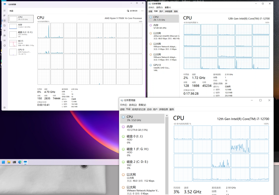The height and width of the screenshot is (195, 279).
Task: Open the hamburger navigation menu in Ryzen Task Manager
Action: [4, 11]
